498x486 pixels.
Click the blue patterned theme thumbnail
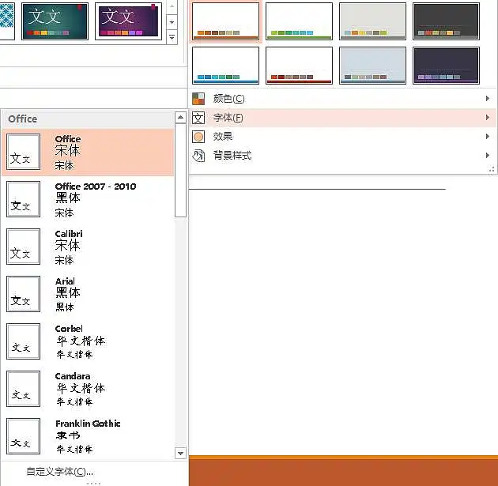coord(7,21)
